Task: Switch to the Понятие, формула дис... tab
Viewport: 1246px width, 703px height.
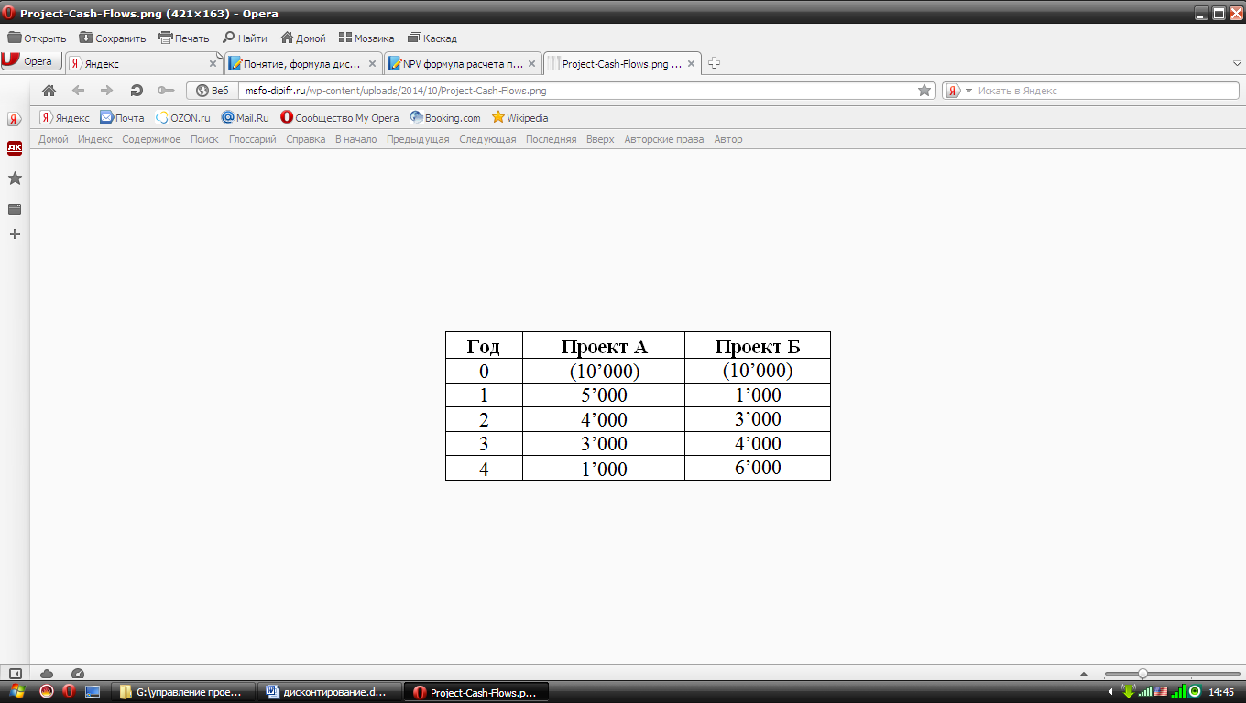Action: click(x=303, y=64)
